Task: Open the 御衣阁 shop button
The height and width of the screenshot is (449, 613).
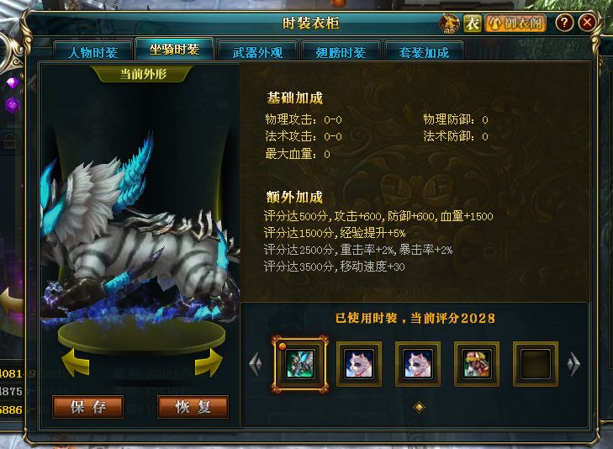Action: (515, 24)
